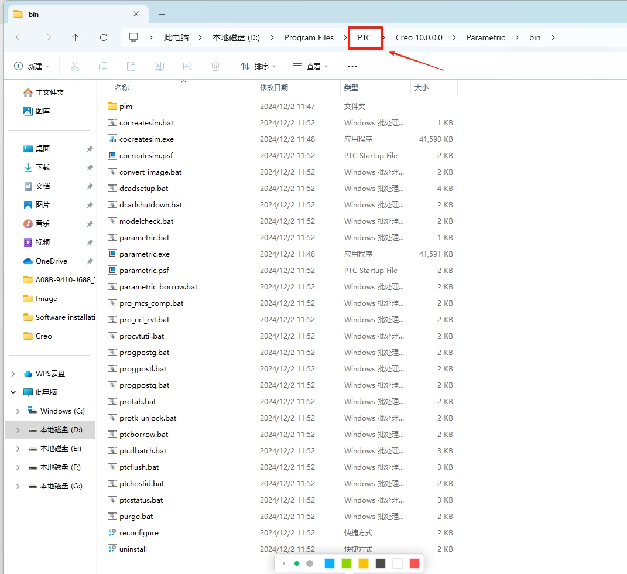
Task: Sort by 类型 column header
Action: (x=351, y=88)
